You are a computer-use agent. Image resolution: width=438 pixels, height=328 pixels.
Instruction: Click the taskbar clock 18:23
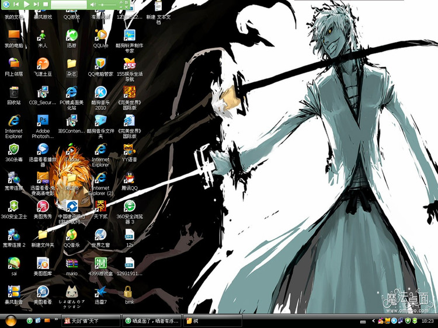point(427,321)
